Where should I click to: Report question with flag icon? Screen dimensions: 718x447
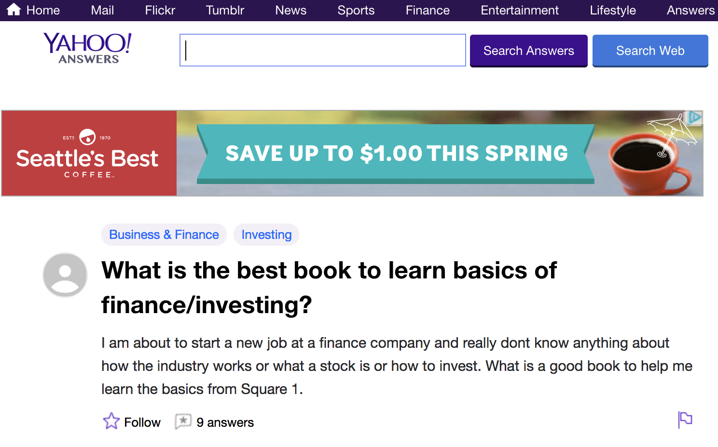coord(685,420)
